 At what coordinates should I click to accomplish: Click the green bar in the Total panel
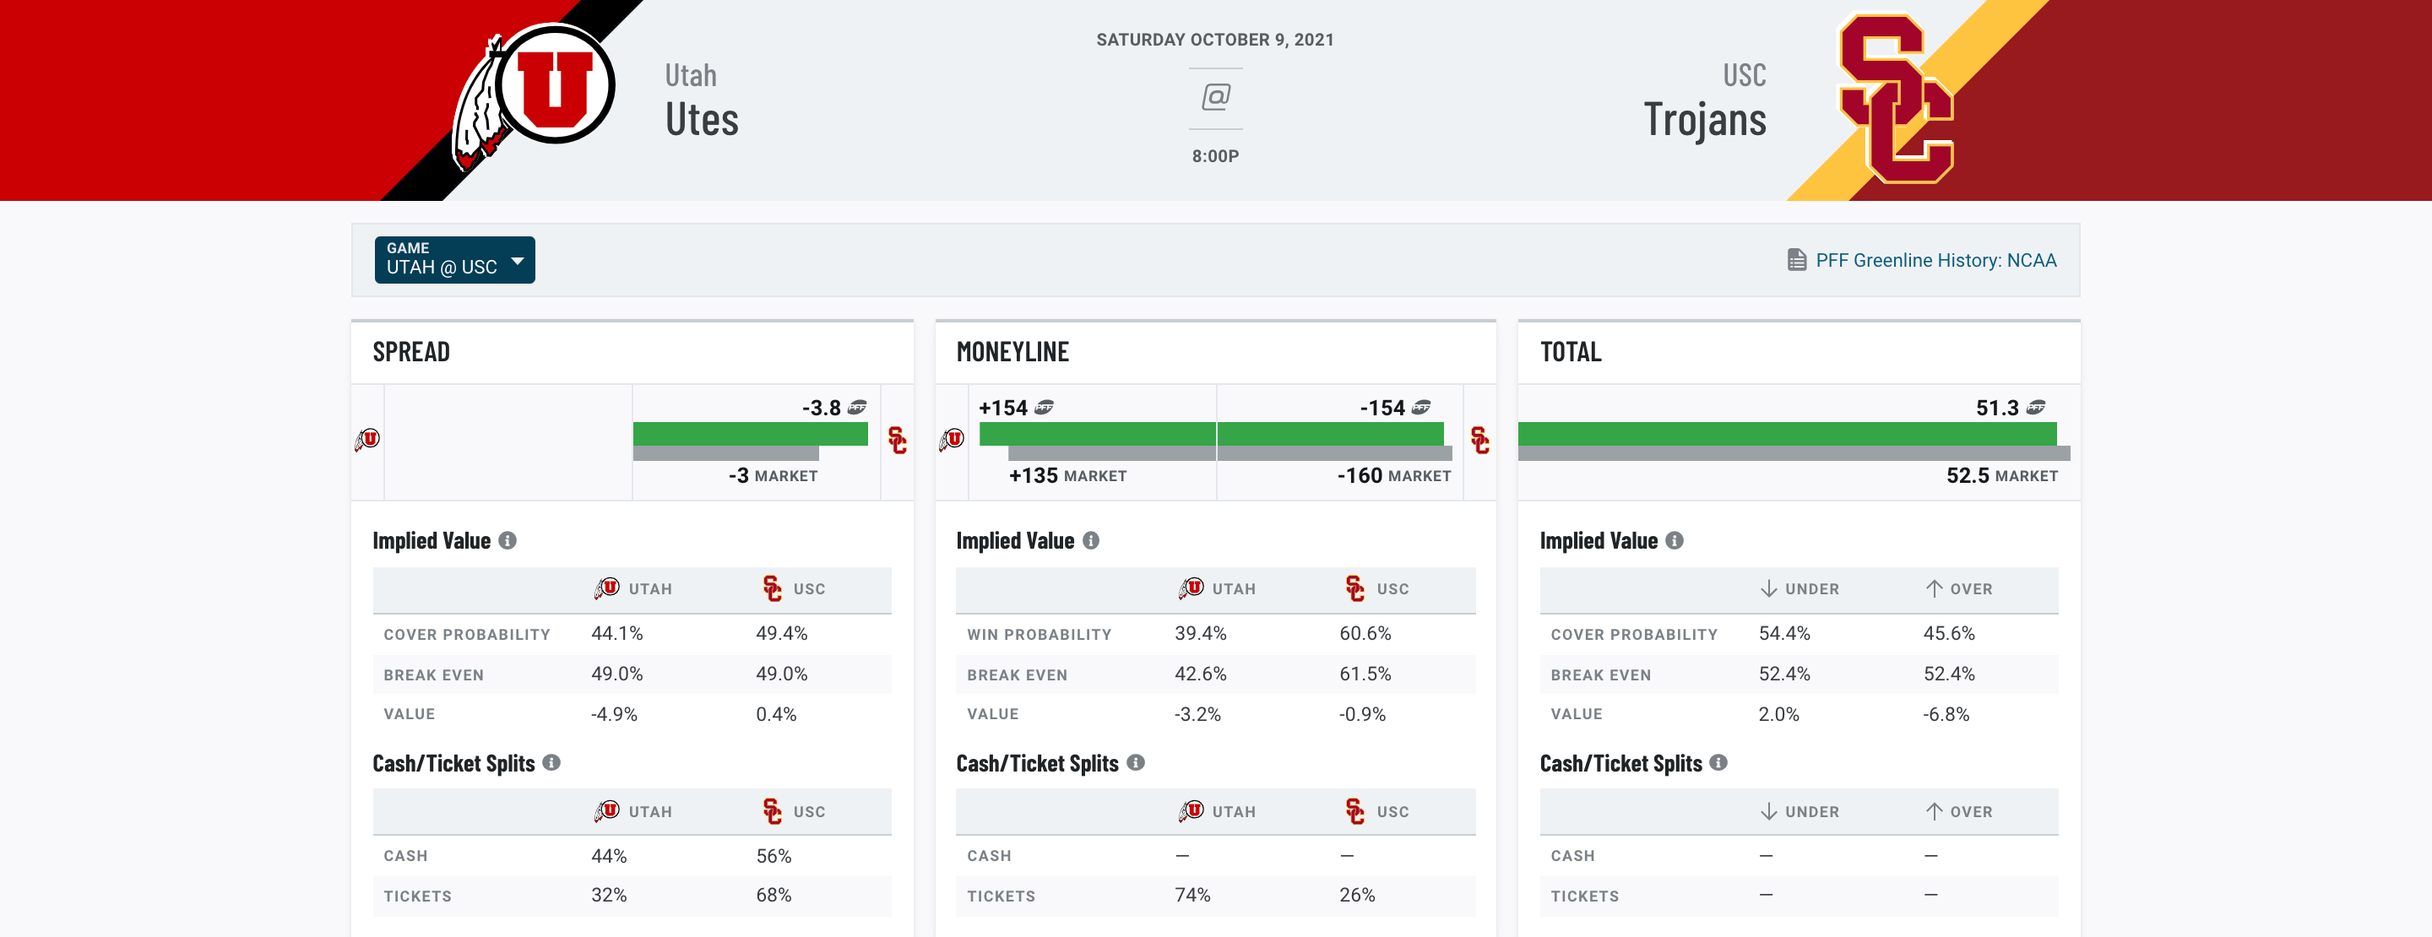(1787, 434)
